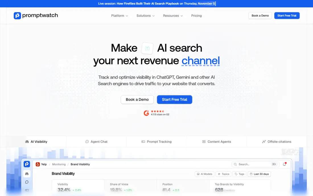
Task: Click Book a Demo in header
Action: tap(260, 16)
